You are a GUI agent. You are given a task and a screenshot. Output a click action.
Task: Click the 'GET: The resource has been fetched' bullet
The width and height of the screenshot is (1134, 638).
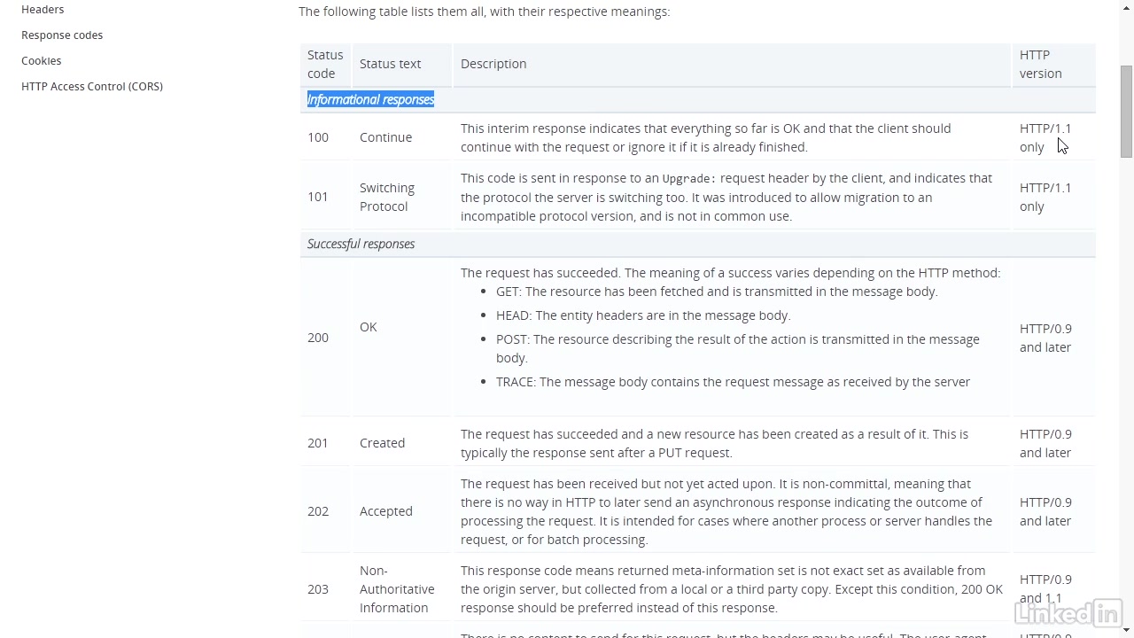point(717,292)
